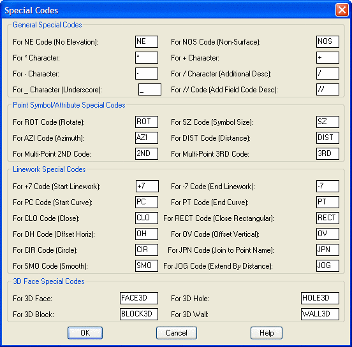This screenshot has height=347, width=352.
Task: Focus the OH Code (Offset Horiz) field
Action: [x=147, y=234]
